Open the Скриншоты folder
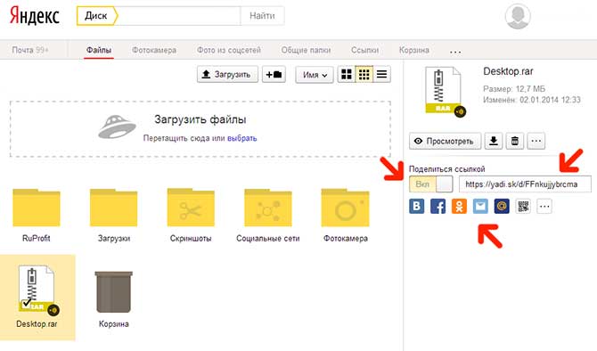 [x=191, y=208]
